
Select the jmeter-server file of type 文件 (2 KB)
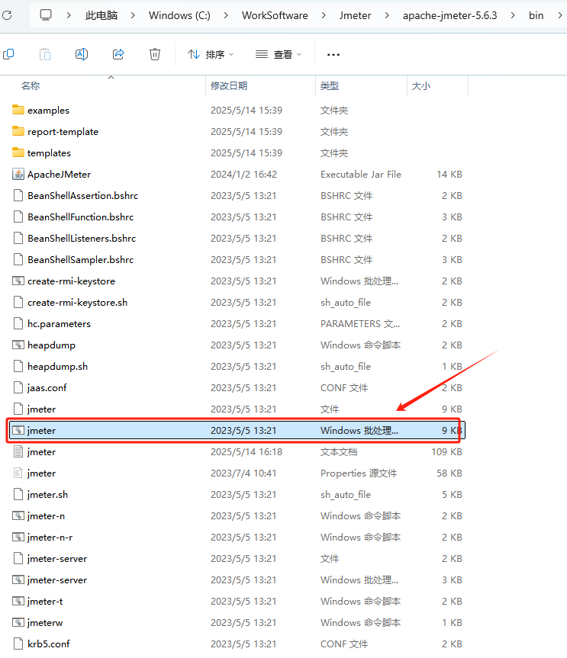pos(57,559)
